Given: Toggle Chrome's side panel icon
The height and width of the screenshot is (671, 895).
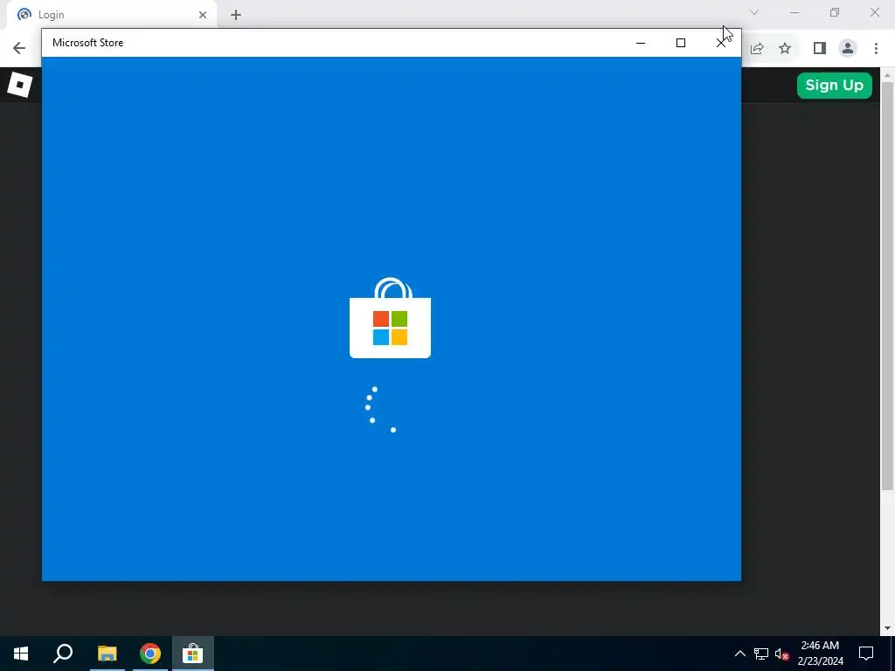Looking at the screenshot, I should click(x=820, y=49).
